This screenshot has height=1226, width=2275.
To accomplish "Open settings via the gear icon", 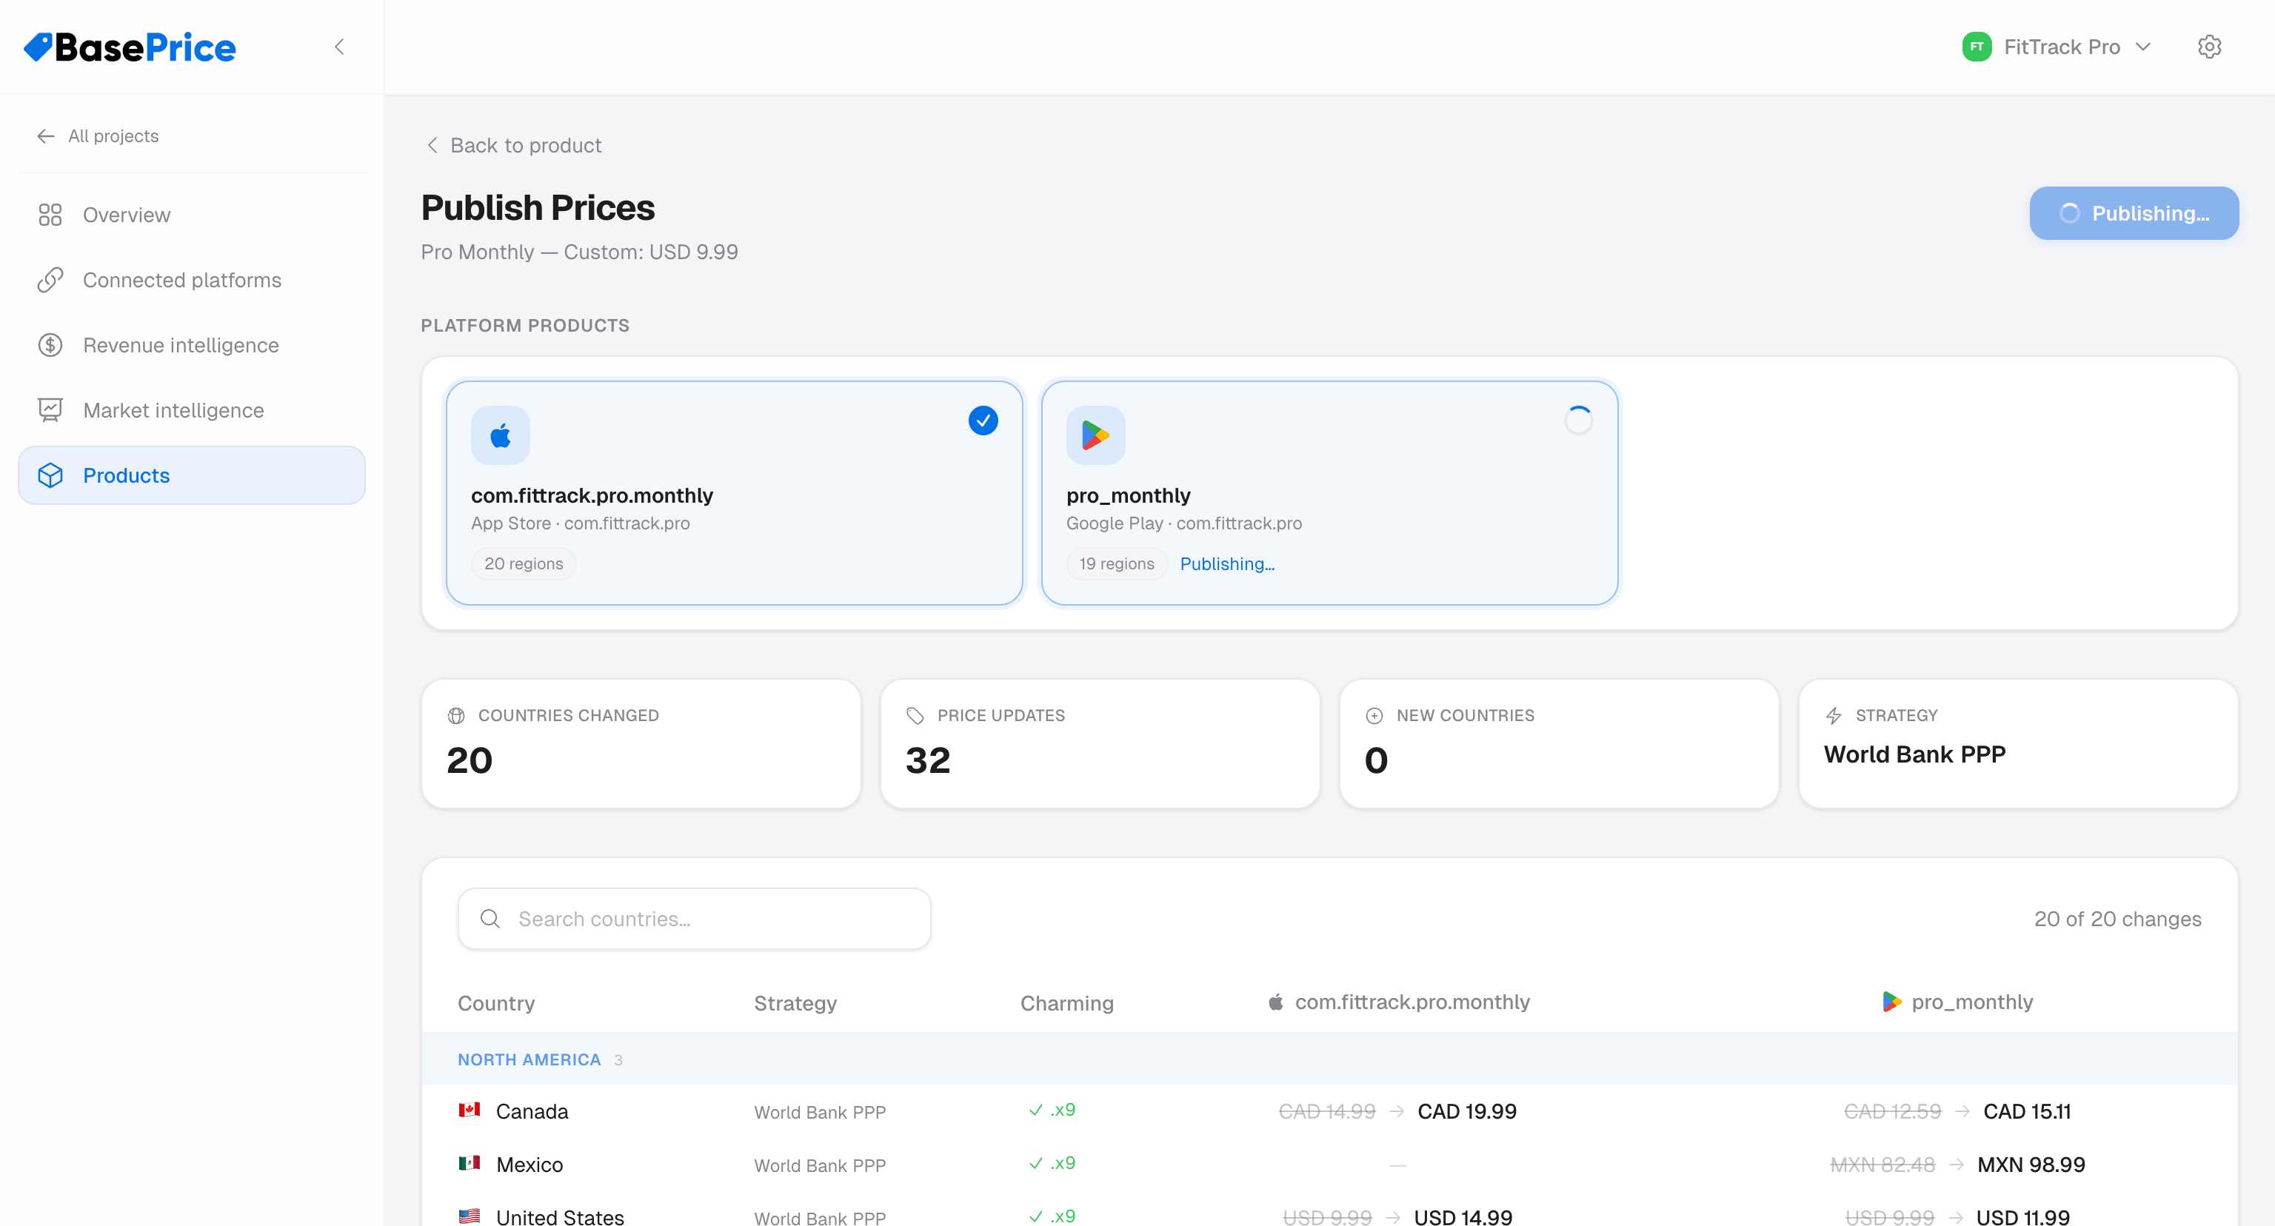I will 2209,47.
